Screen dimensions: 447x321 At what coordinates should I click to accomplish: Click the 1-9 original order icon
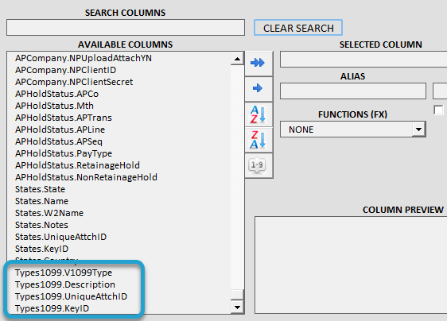tap(258, 165)
